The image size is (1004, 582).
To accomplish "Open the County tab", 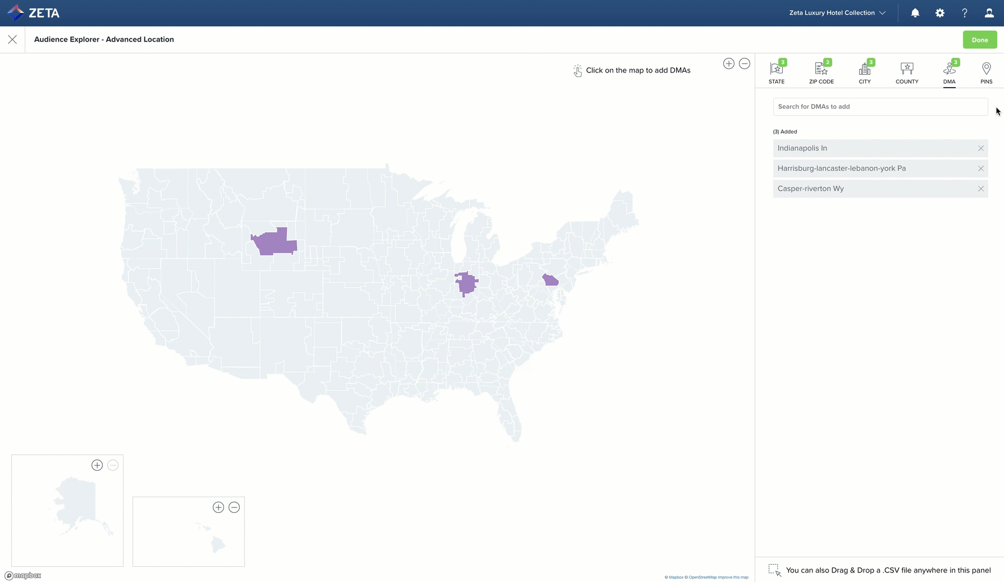I will click(x=907, y=72).
